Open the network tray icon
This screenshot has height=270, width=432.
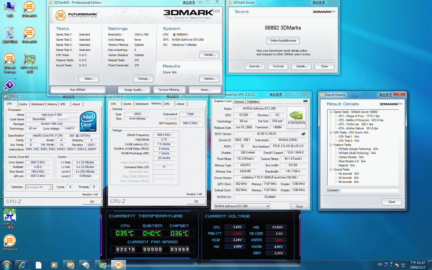pyautogui.click(x=403, y=265)
